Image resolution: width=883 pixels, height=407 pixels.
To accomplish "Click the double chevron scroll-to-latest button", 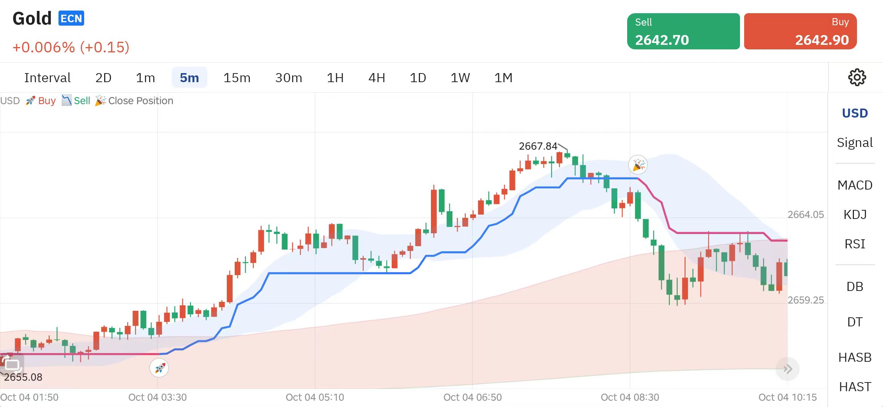I will click(787, 369).
